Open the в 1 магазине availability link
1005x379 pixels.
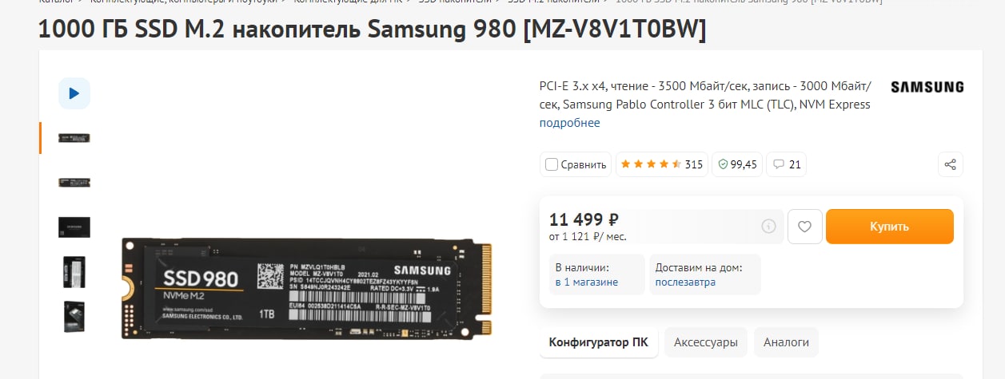(x=587, y=282)
